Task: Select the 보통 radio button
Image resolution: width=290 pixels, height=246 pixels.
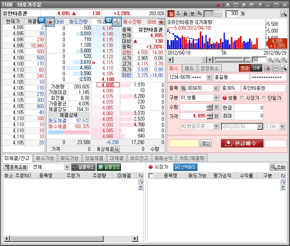Action: [x=224, y=98]
